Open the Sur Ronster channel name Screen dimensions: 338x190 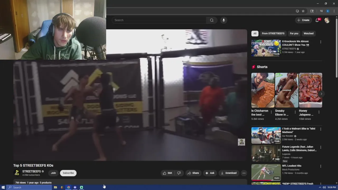click(288, 136)
